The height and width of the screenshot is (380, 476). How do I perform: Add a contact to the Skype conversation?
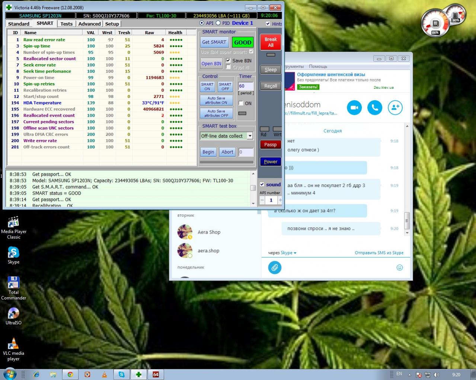[395, 108]
